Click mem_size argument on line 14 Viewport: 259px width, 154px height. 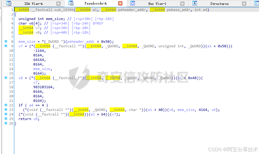(x=42, y=69)
